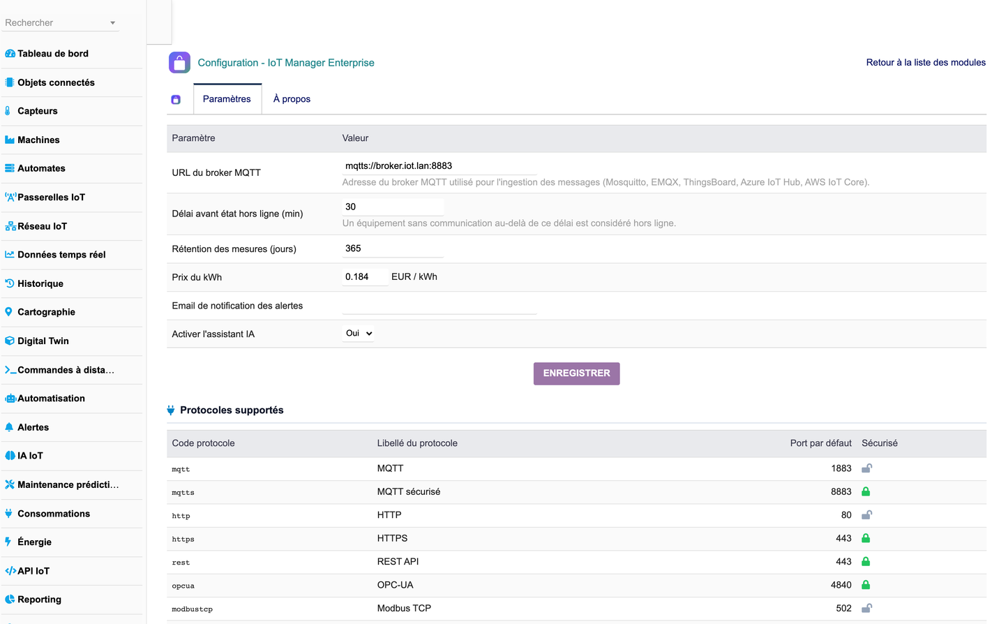Click the Machines factory icon
The width and height of the screenshot is (1008, 624).
[10, 140]
